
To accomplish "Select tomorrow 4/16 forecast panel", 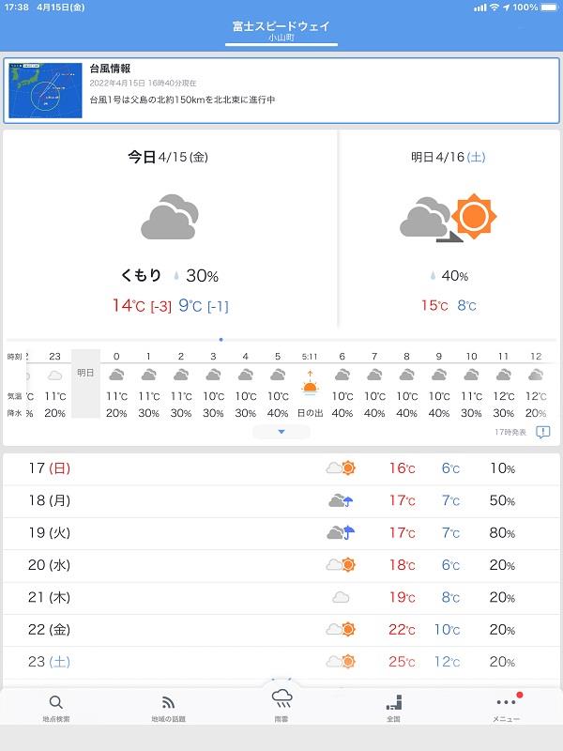I will pos(449,229).
